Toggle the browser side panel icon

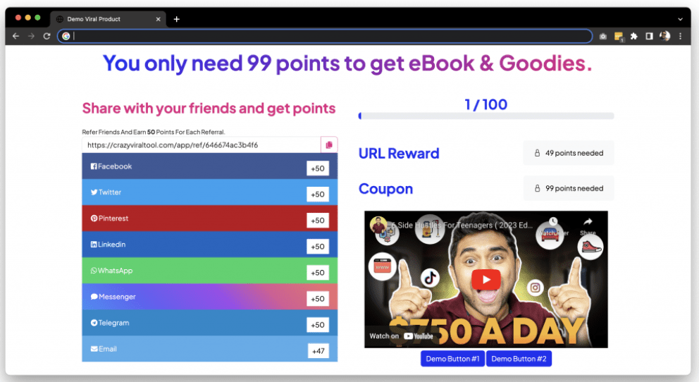(x=649, y=36)
